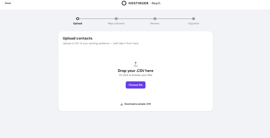Viewport: 270px width, 138px height.
Task: Select the Upload step circle
Action: click(78, 18)
